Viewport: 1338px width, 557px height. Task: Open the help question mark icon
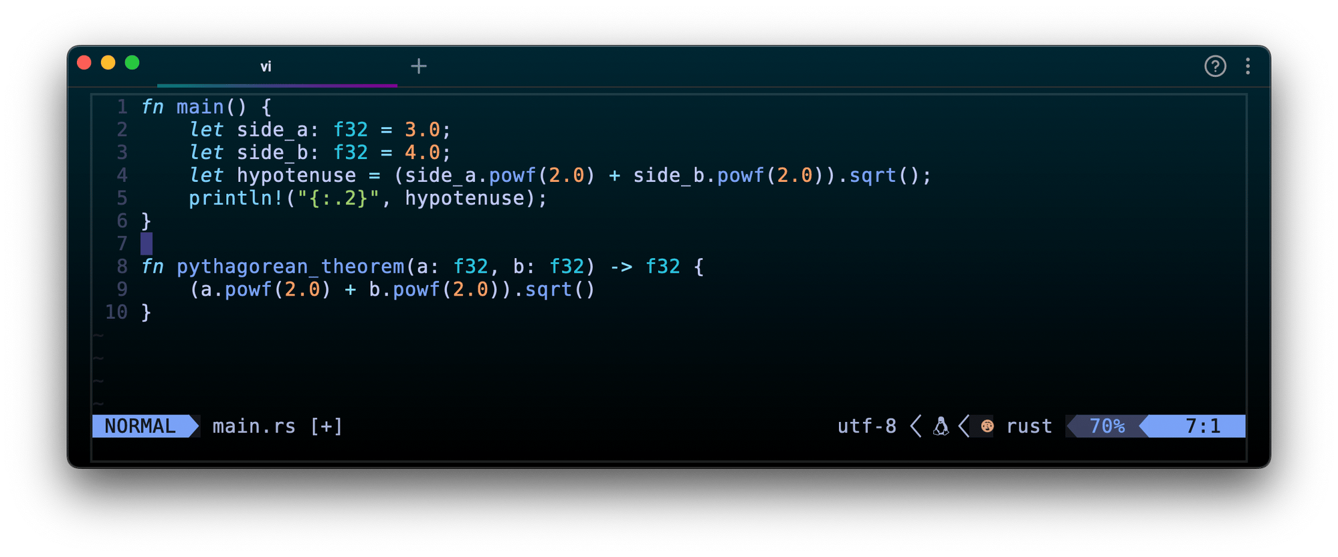click(1215, 66)
